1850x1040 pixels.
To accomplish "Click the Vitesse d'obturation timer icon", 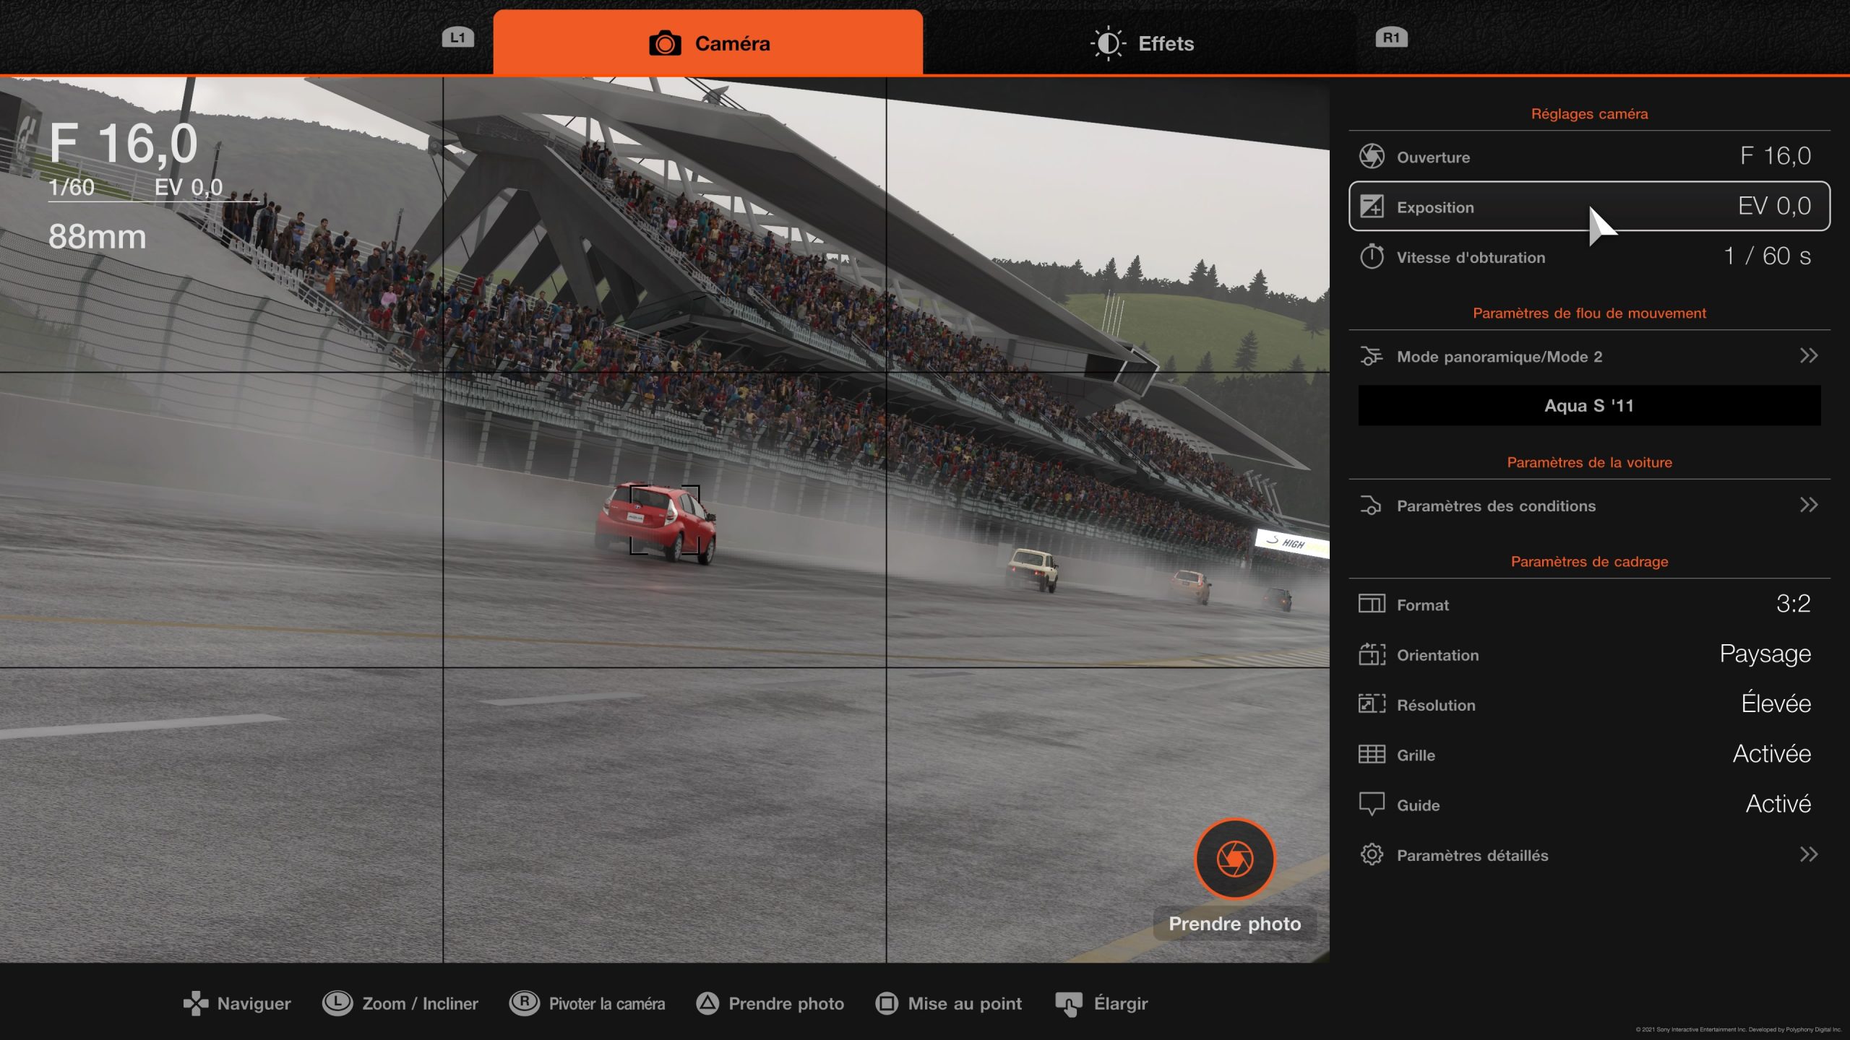I will [x=1371, y=256].
